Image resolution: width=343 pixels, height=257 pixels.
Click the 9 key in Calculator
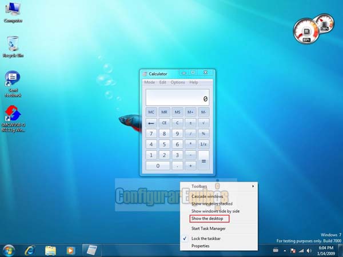[177, 134]
